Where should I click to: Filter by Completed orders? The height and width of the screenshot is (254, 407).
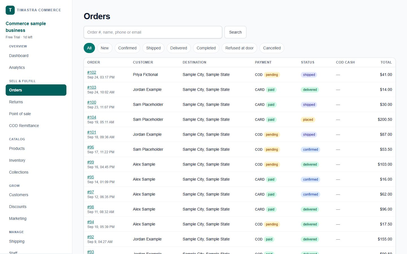(x=206, y=48)
